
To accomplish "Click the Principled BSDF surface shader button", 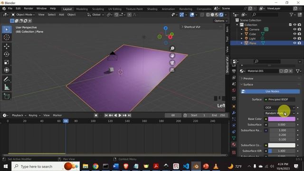I will pos(280,99).
